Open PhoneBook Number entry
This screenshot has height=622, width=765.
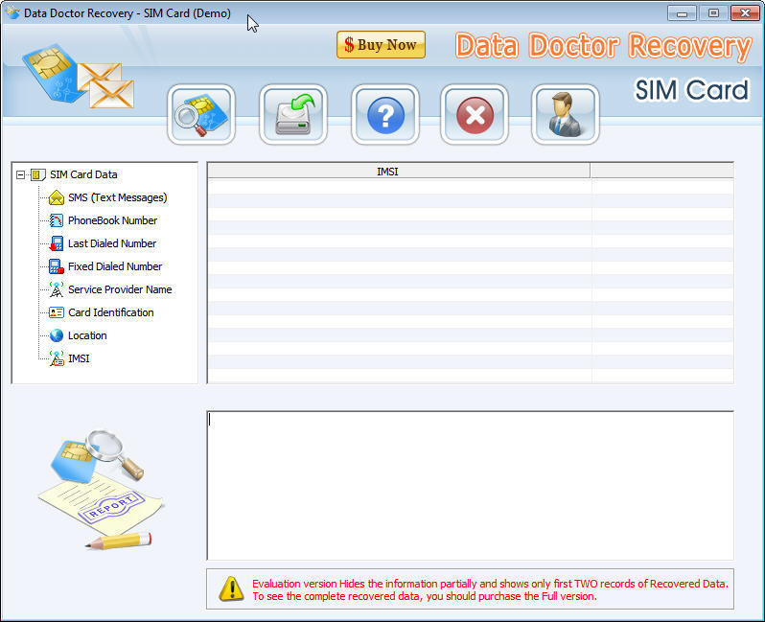[113, 220]
